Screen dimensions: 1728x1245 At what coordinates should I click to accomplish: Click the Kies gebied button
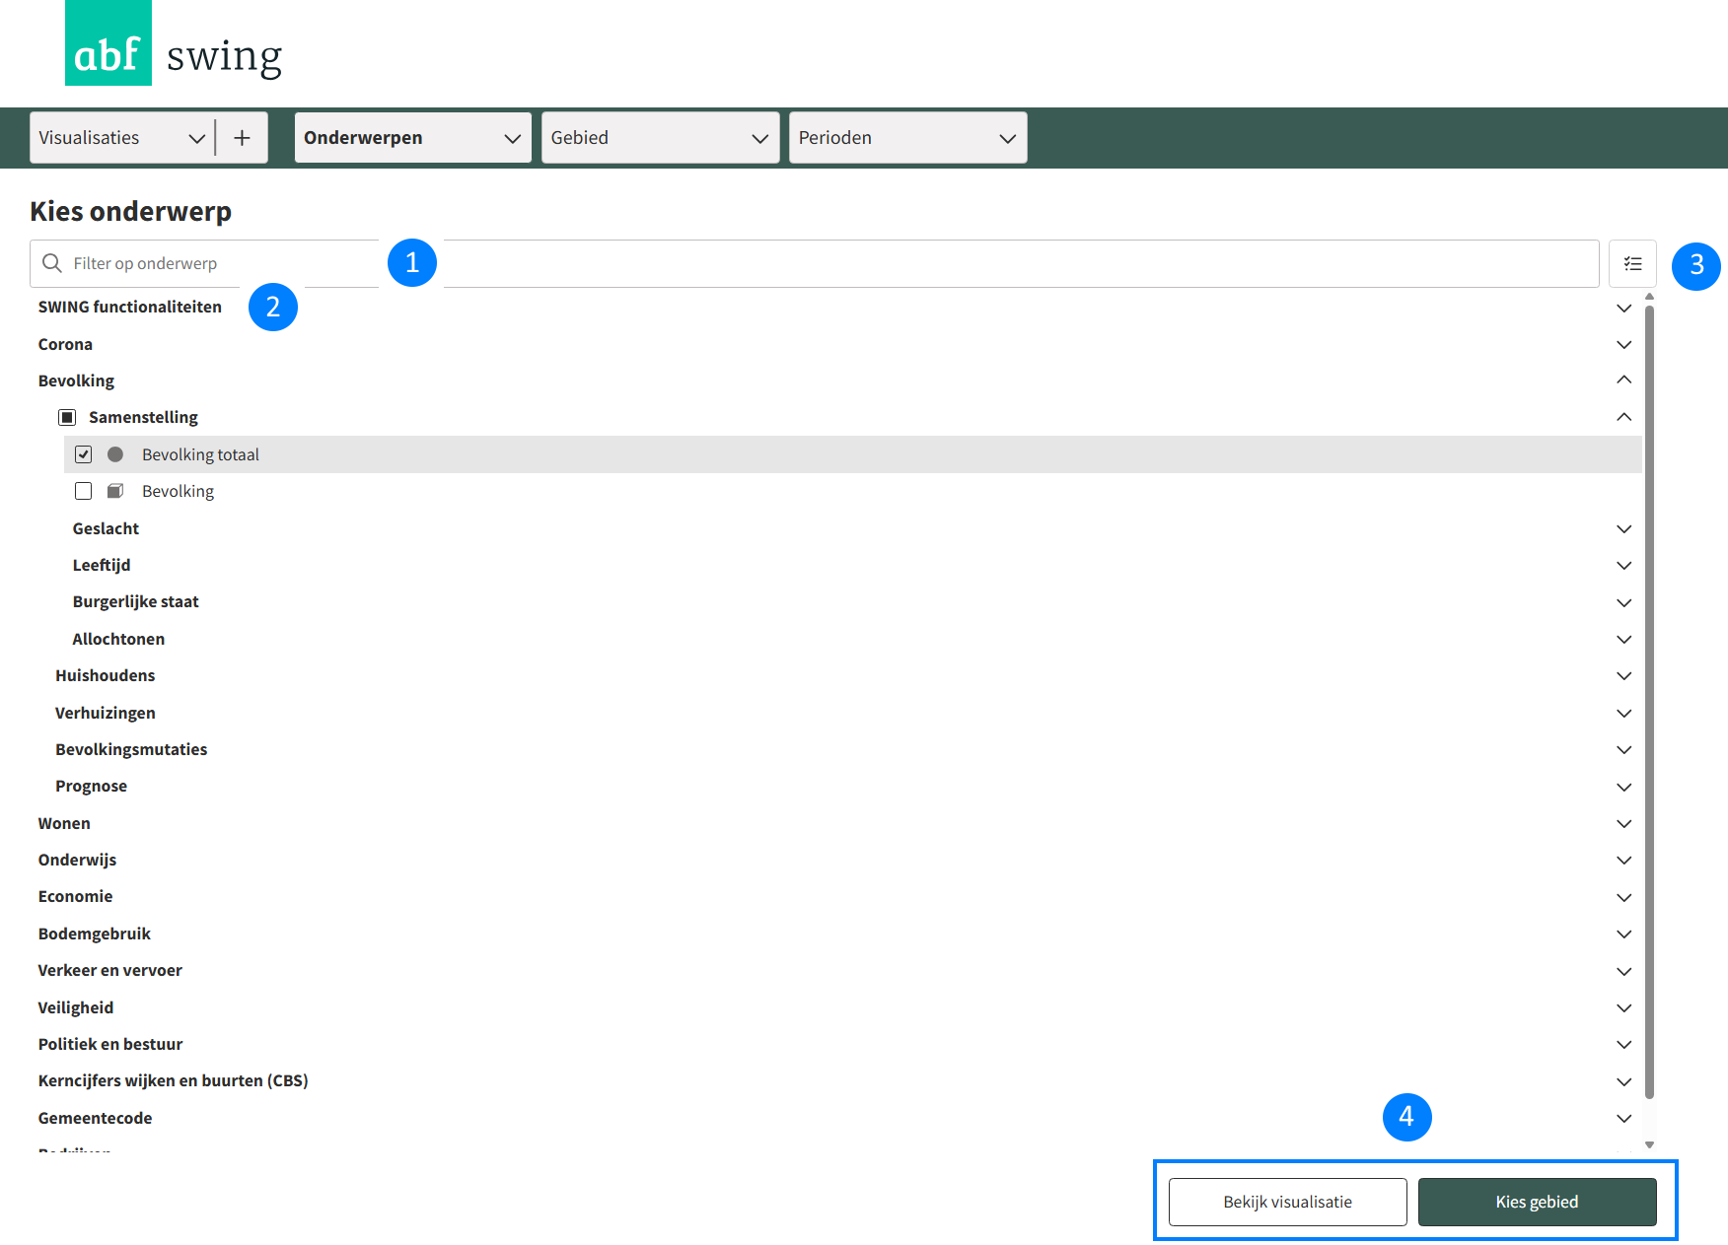click(x=1537, y=1202)
